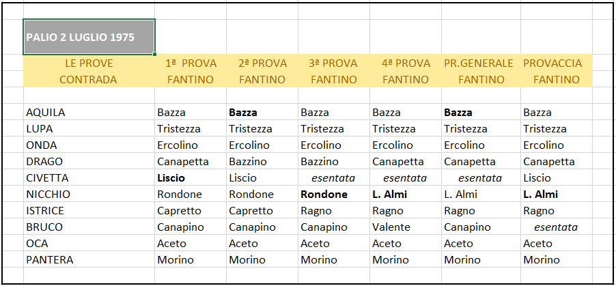Viewport: 616px width, 286px height.
Task: Click bold Rondone under 3ª PROVA
Action: [324, 195]
